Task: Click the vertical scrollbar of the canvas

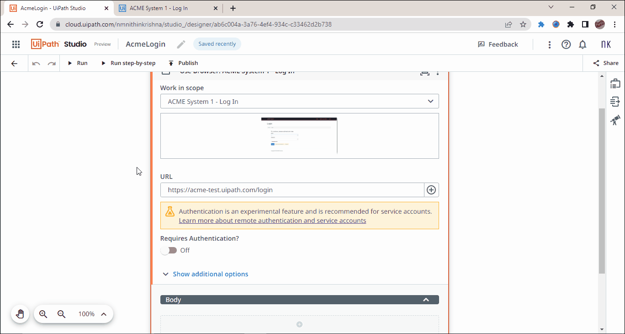Action: coord(602,191)
